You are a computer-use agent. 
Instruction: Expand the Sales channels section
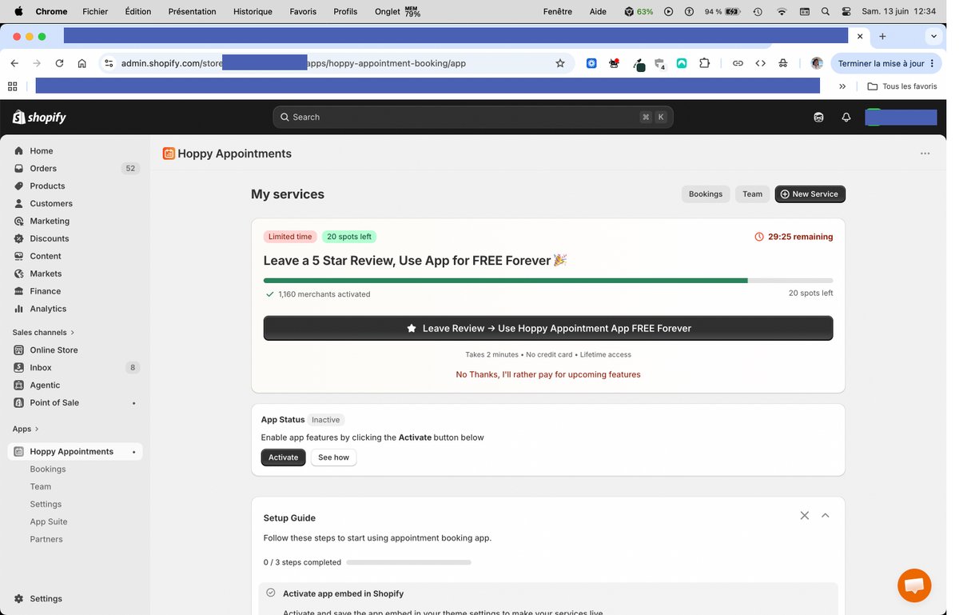pyautogui.click(x=43, y=332)
